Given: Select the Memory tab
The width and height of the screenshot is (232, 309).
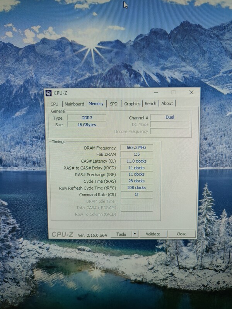Looking at the screenshot, I should [x=96, y=104].
